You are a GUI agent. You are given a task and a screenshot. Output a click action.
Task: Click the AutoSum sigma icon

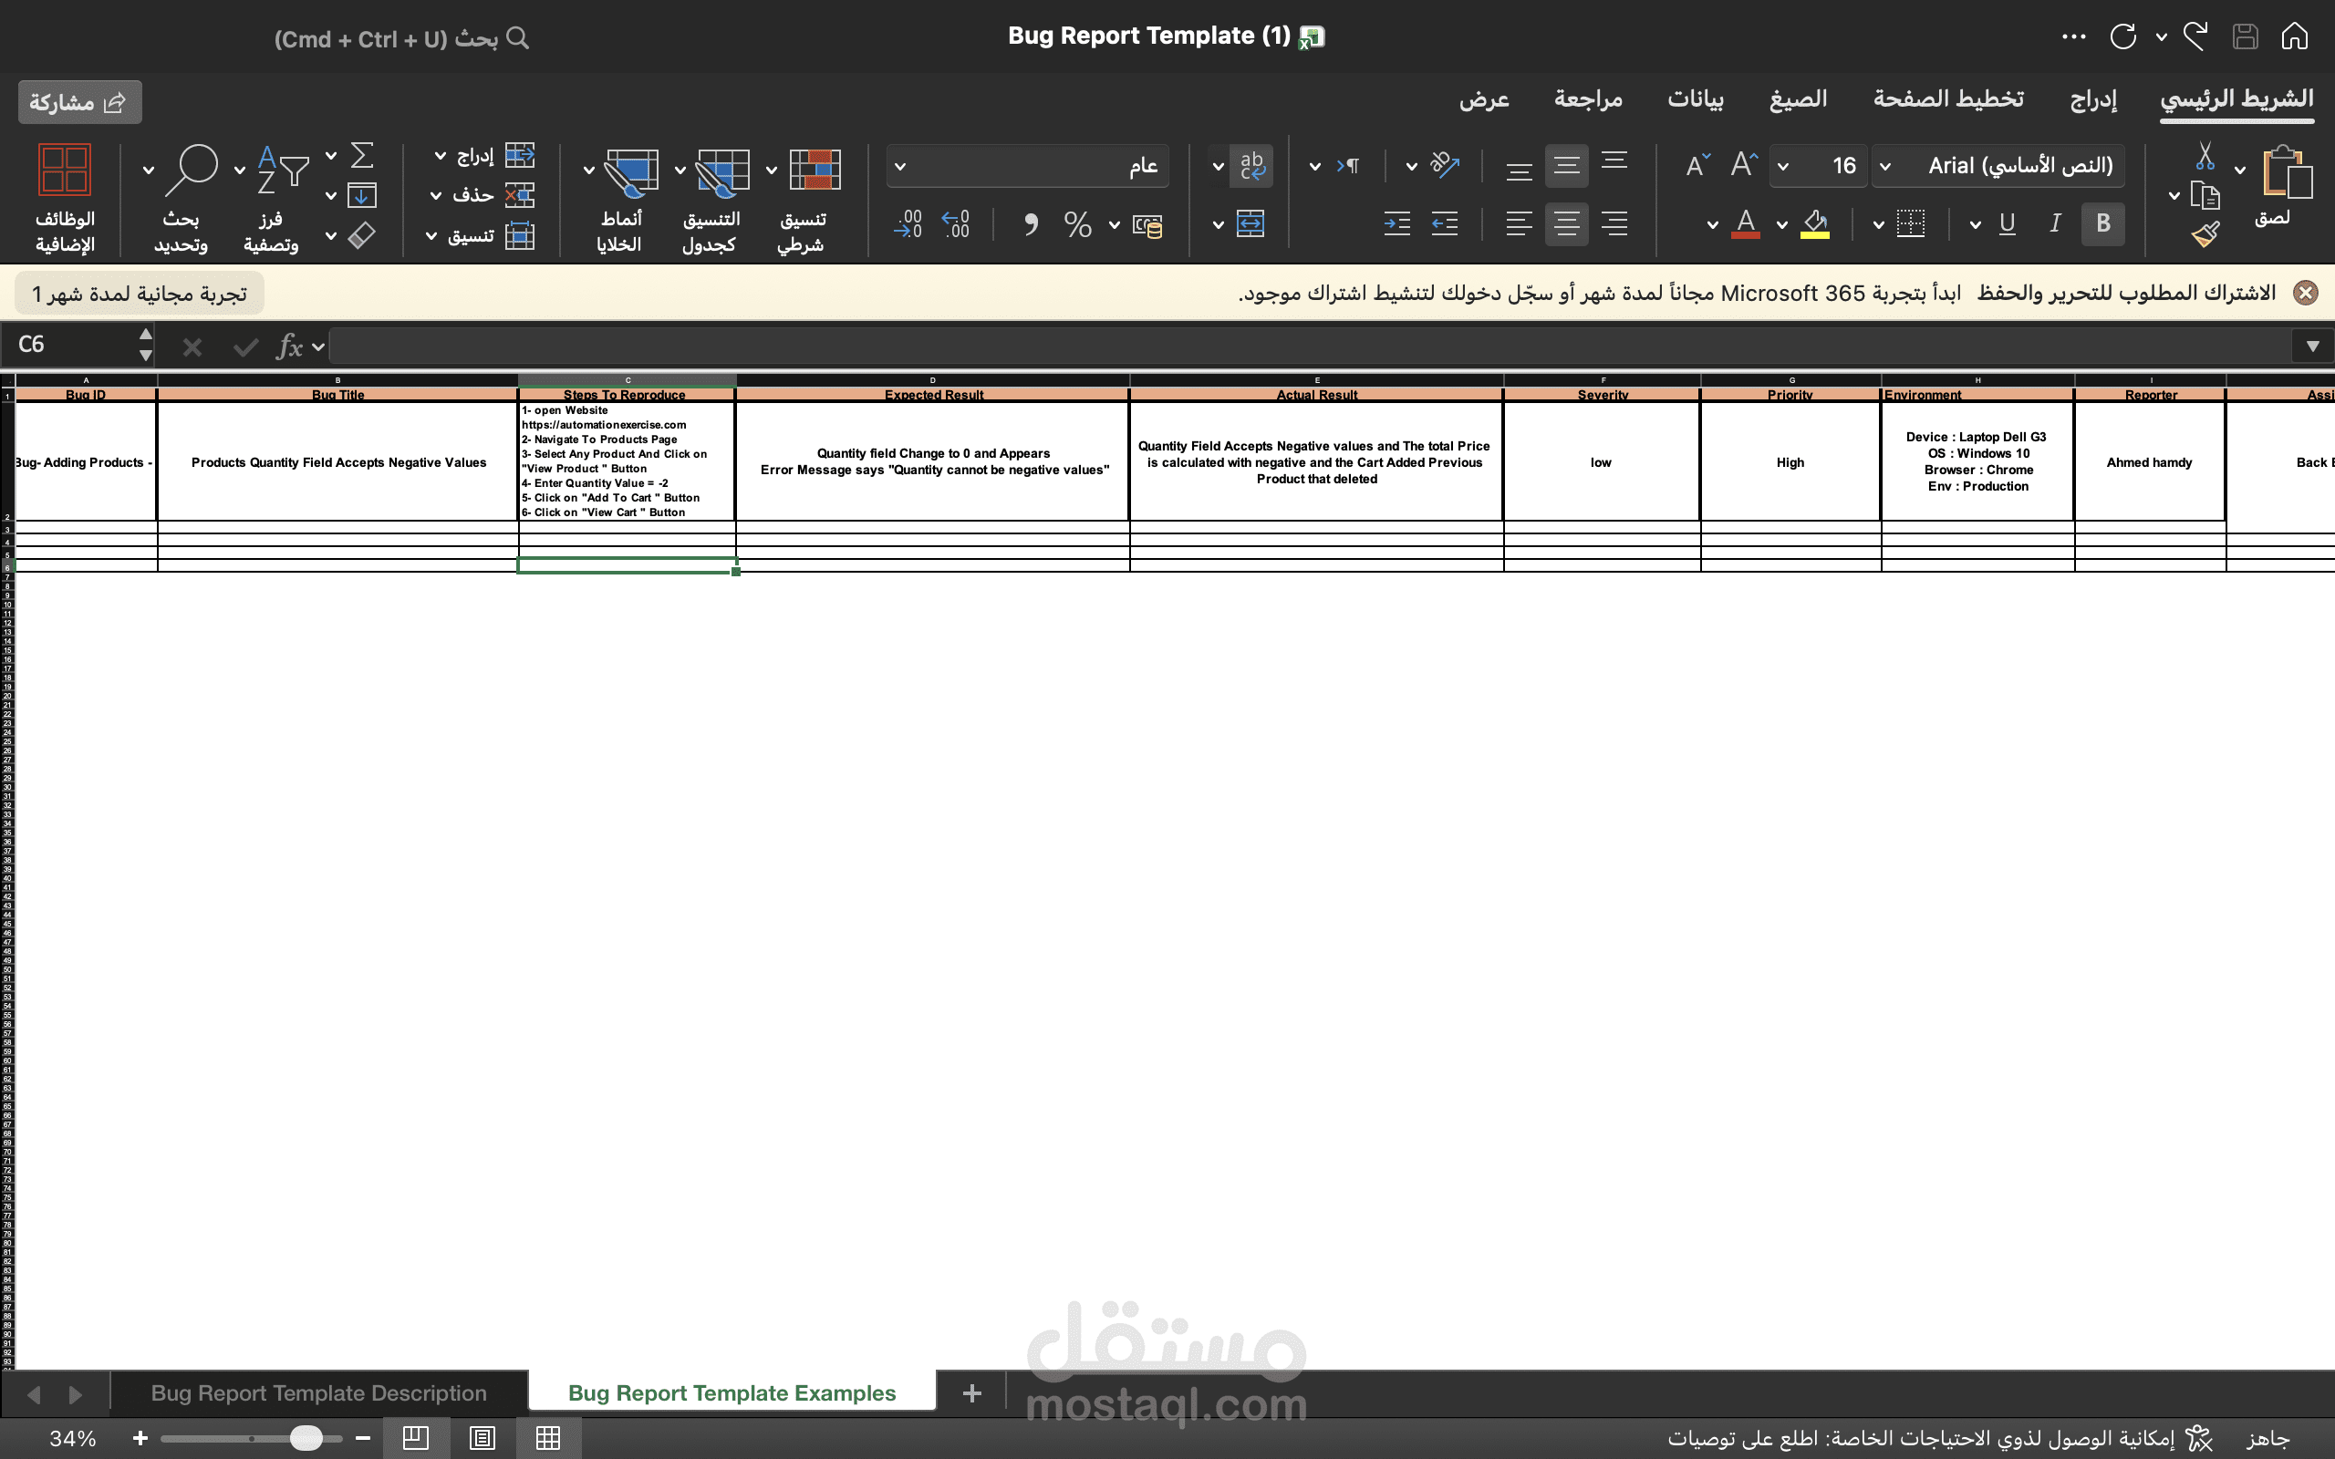point(362,155)
